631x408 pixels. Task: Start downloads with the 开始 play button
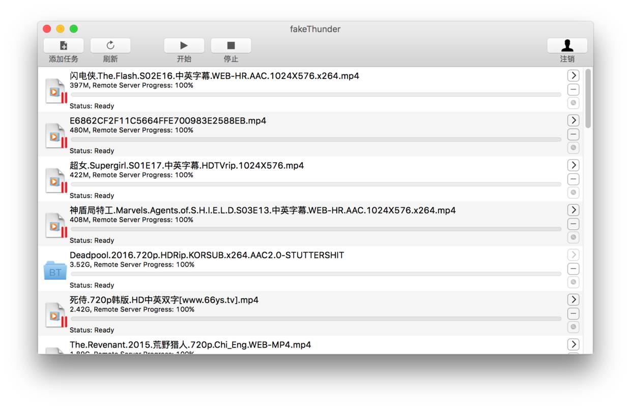point(184,46)
